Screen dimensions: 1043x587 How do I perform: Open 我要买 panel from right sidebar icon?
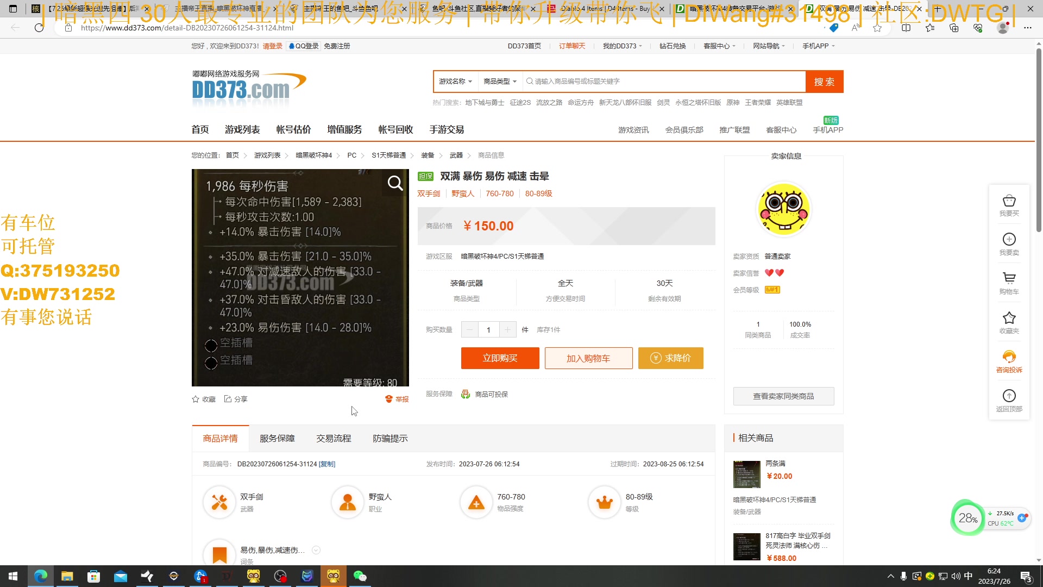[1009, 205]
